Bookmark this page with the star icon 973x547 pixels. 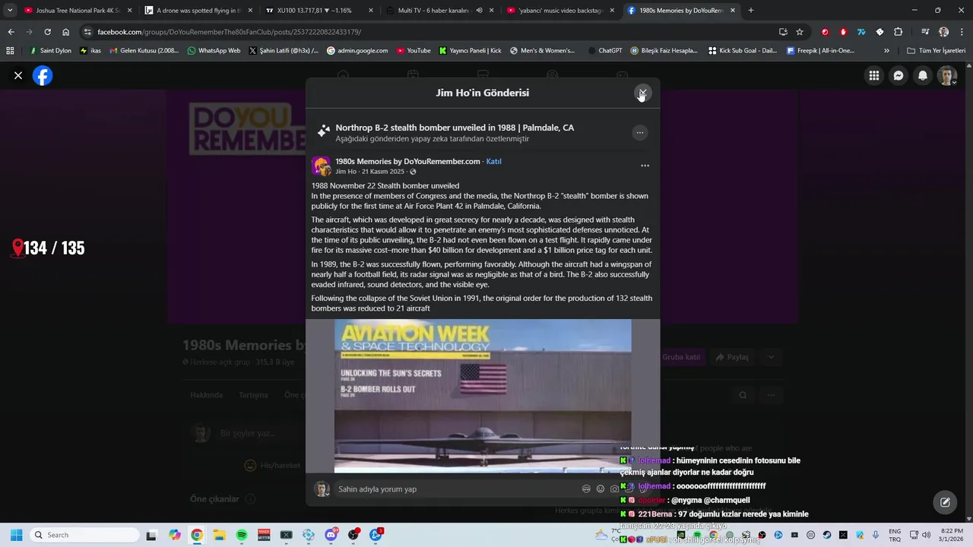[x=800, y=32]
